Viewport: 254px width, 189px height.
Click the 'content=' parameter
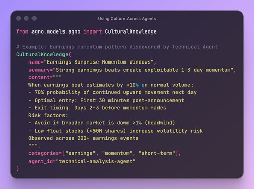pyautogui.click(x=41, y=77)
